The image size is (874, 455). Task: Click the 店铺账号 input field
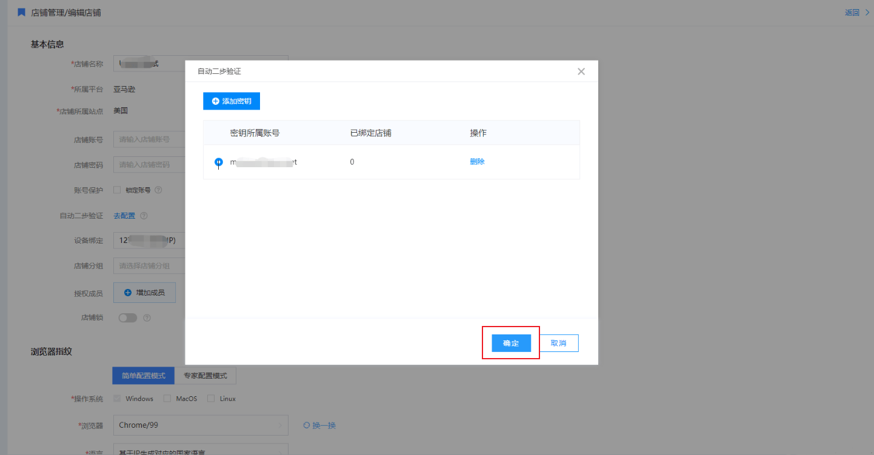(149, 139)
